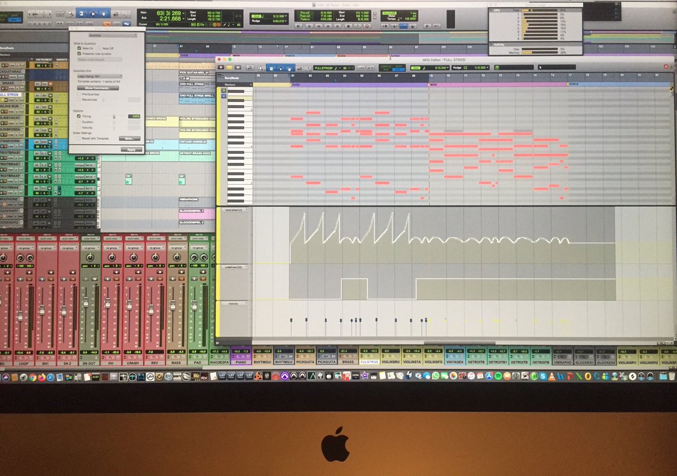Select the Pencil tool in the MIDI editor toolbar
The height and width of the screenshot is (476, 677).
[307, 69]
